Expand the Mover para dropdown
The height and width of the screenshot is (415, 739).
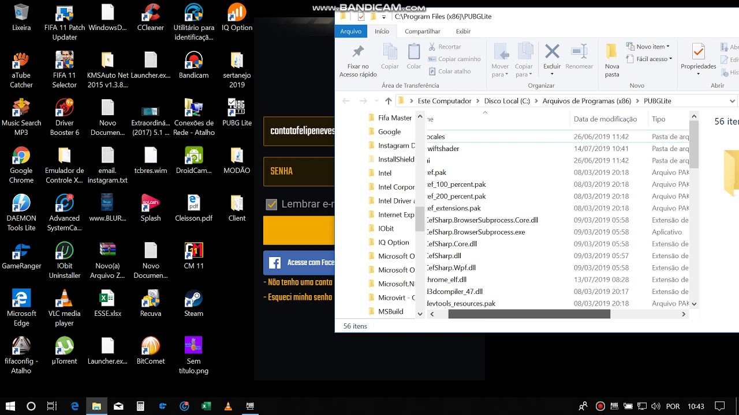coord(500,70)
